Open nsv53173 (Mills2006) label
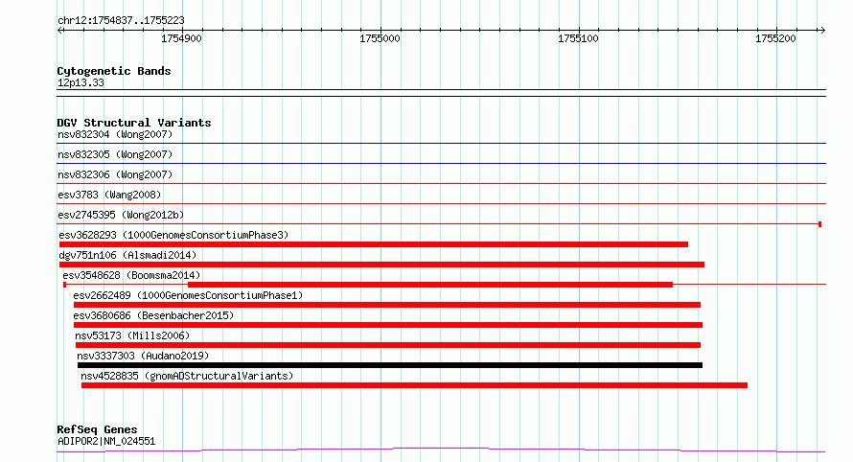Screen dimensions: 853x462 point(132,335)
